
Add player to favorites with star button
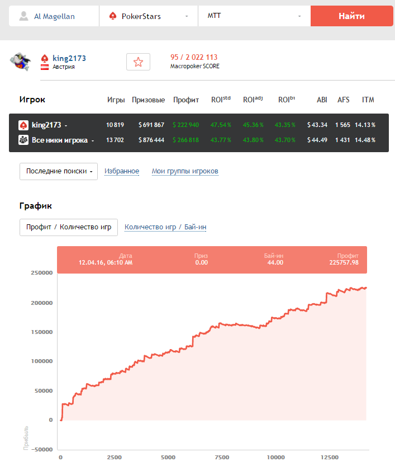tap(138, 62)
